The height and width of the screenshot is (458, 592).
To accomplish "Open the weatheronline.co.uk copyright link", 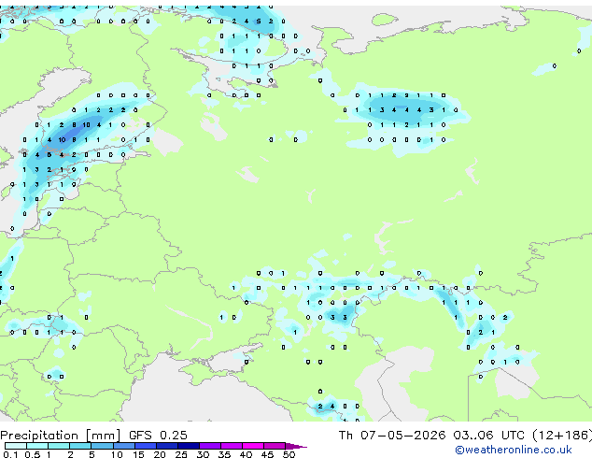I will tap(513, 450).
